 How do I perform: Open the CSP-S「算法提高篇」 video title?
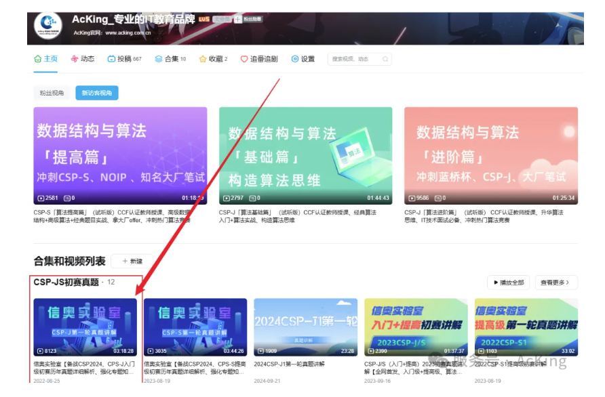coord(113,216)
